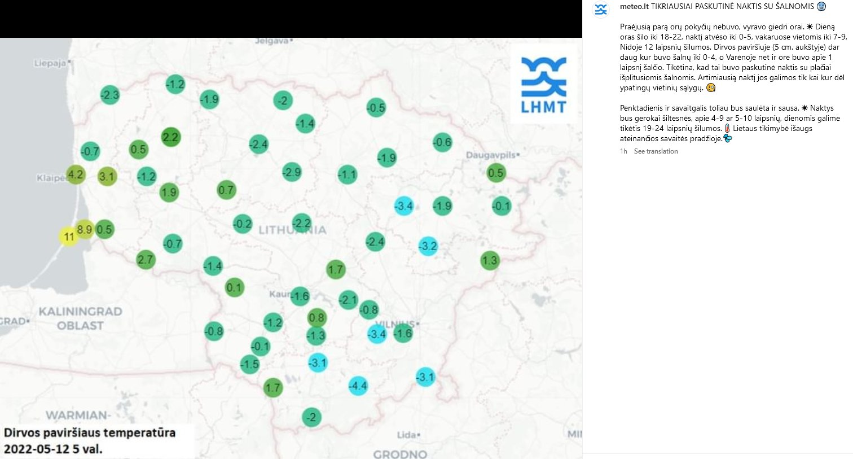Select the -1.1 temperature marker
Viewport: 853px width, 459px height.
[348, 174]
